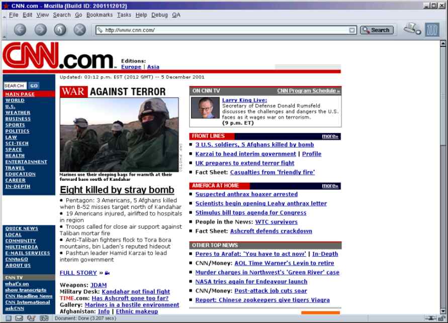
Task: Print the page via the printer icon
Action: pyautogui.click(x=412, y=29)
